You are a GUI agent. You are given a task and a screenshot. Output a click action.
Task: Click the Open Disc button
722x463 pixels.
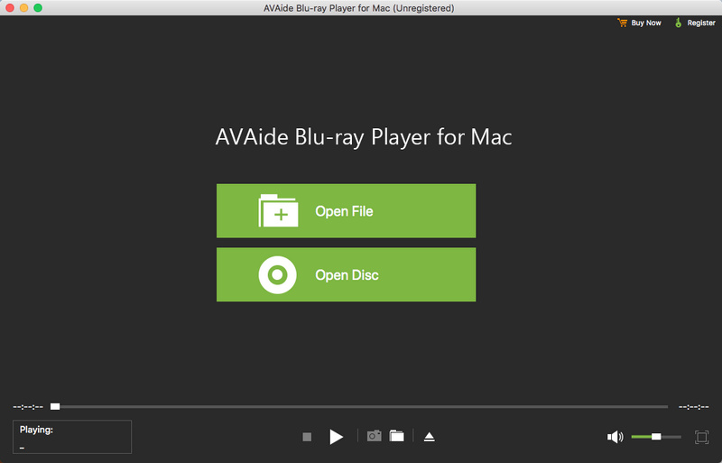pos(346,274)
